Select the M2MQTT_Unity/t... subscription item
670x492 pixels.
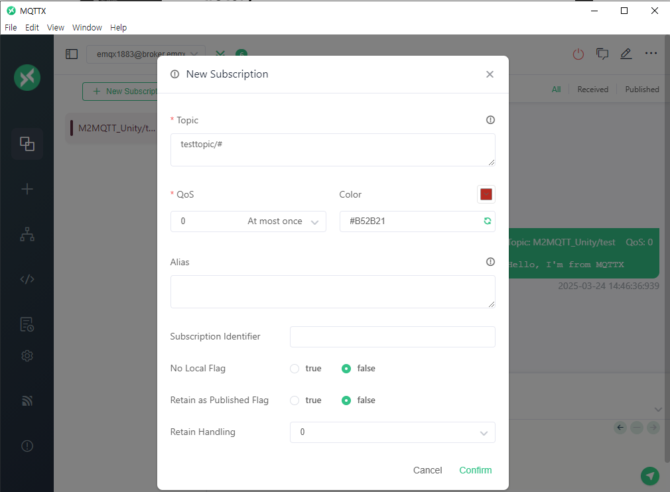point(112,128)
